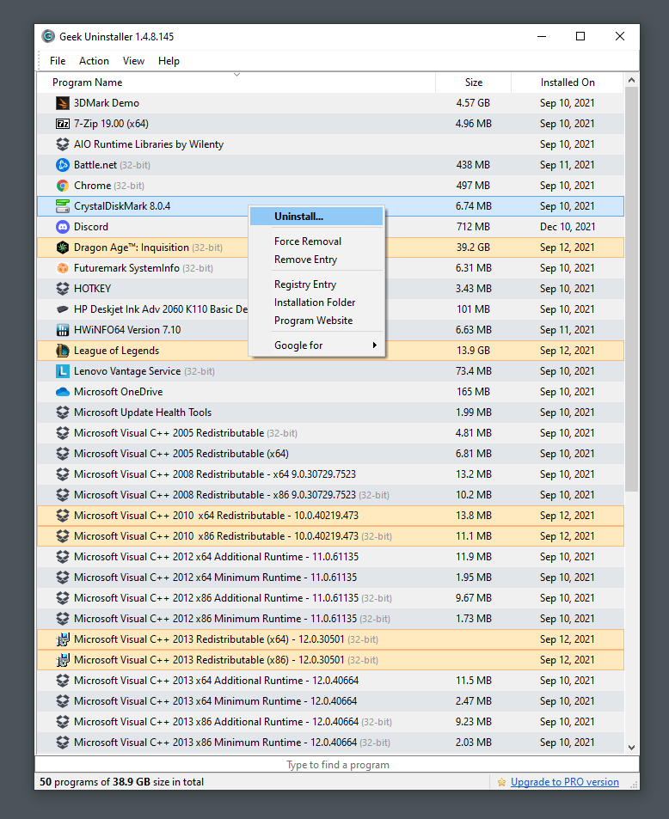
Task: Click the CrystalDiskMark 8.0.4 icon
Action: [63, 206]
